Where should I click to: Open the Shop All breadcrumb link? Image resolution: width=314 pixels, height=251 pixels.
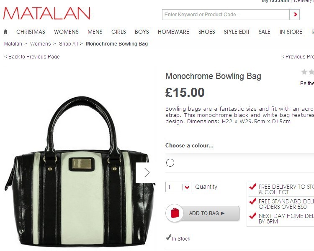click(68, 44)
